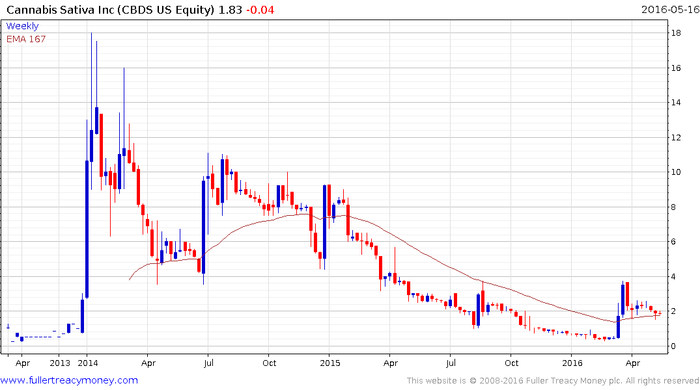Click the y-axis label 6

click(x=674, y=242)
